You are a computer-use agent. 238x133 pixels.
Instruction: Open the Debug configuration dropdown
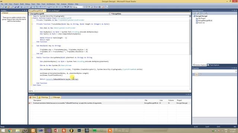tap(78, 7)
